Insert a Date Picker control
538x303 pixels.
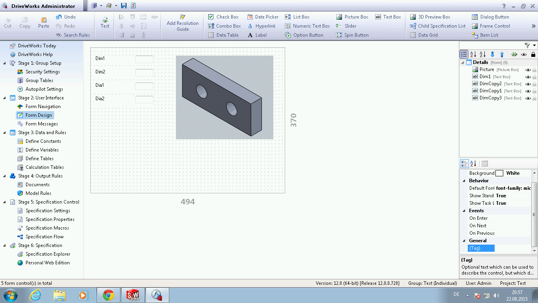tap(263, 17)
